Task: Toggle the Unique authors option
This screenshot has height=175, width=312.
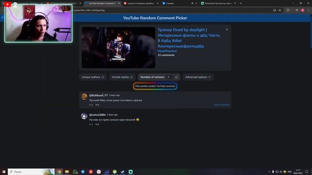Action: click(93, 77)
